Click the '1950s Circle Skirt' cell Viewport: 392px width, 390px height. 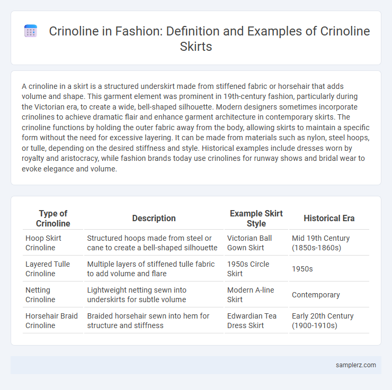(x=256, y=269)
